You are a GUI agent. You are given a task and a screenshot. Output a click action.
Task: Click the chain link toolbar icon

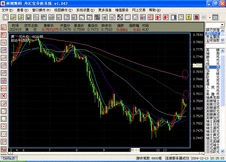pyautogui.click(x=97, y=17)
